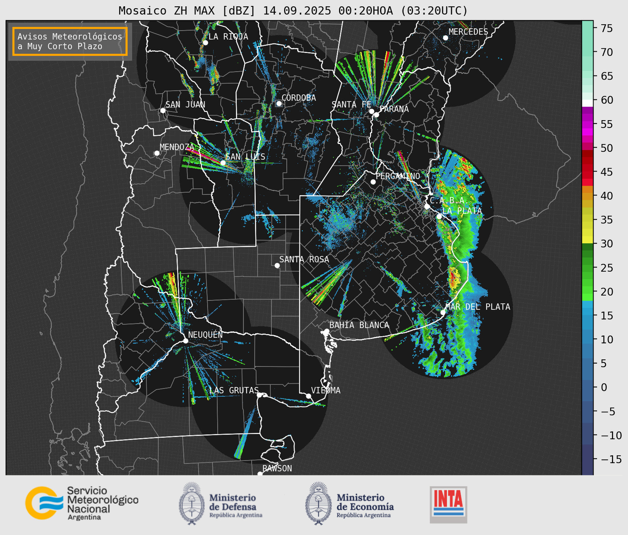Select the Mar del Plata marker dot

click(443, 313)
